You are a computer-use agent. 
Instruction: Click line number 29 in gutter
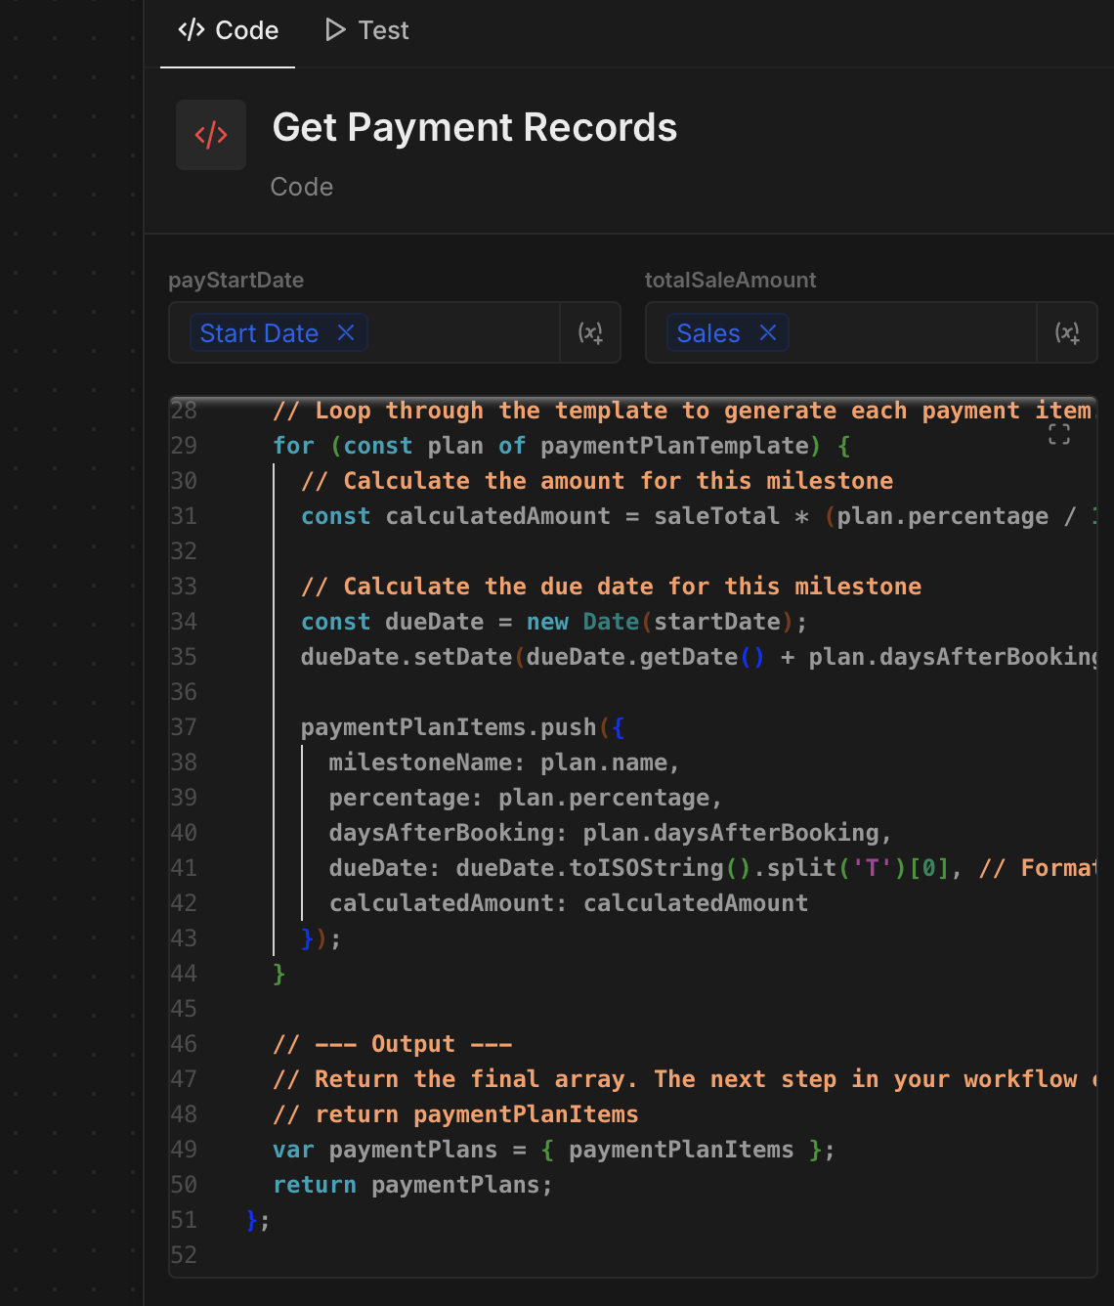(x=184, y=446)
